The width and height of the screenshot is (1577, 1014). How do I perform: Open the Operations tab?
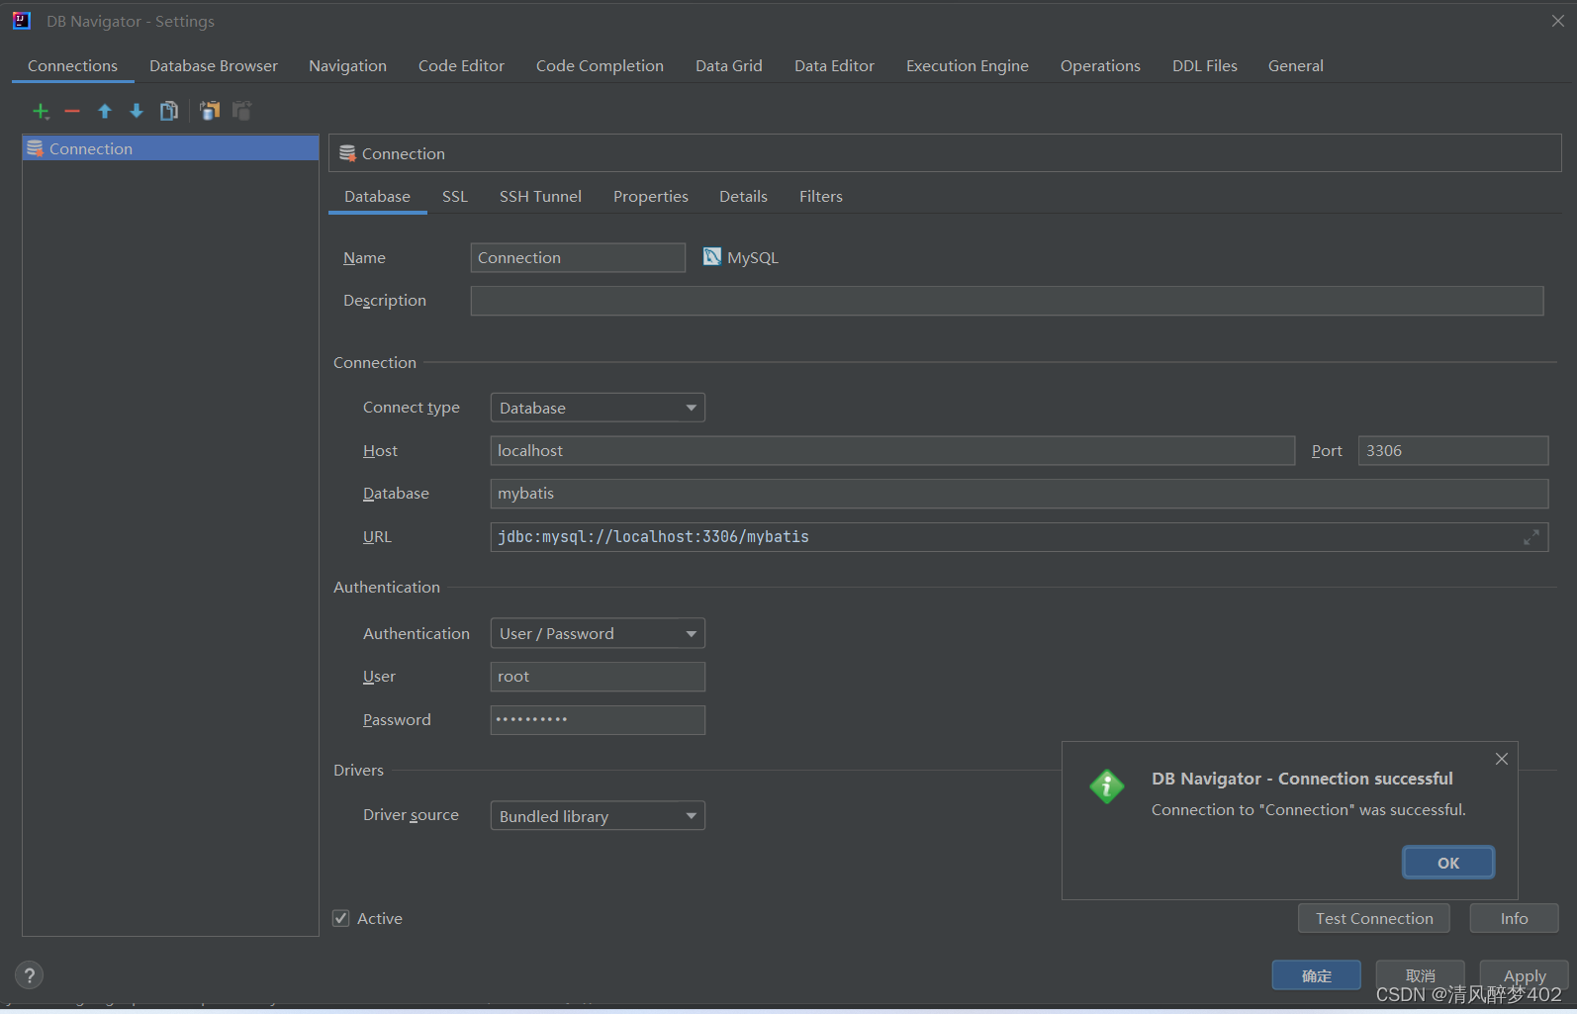pyautogui.click(x=1100, y=65)
